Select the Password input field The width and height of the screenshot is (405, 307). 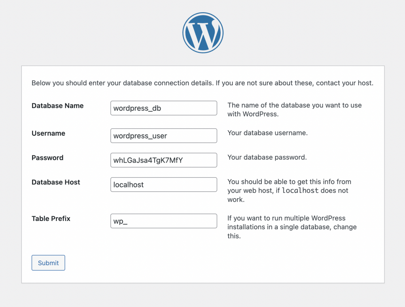(x=164, y=160)
